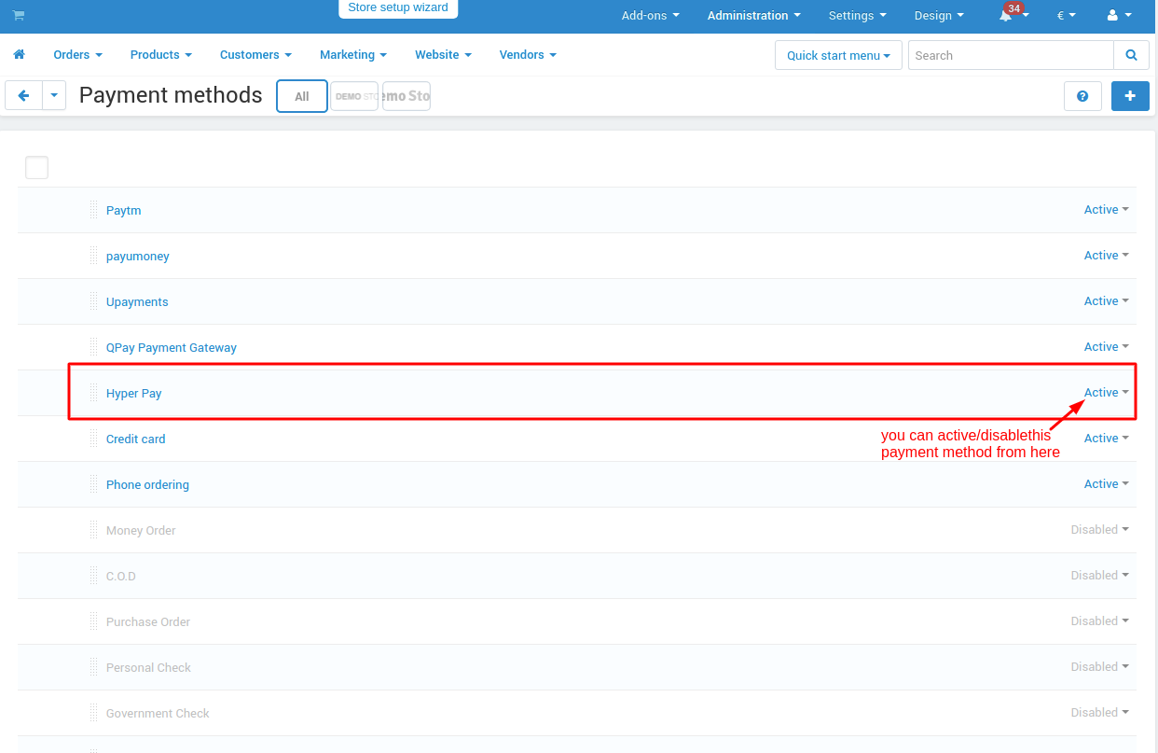This screenshot has width=1158, height=753.
Task: Open the Add-ons menu
Action: coord(650,16)
